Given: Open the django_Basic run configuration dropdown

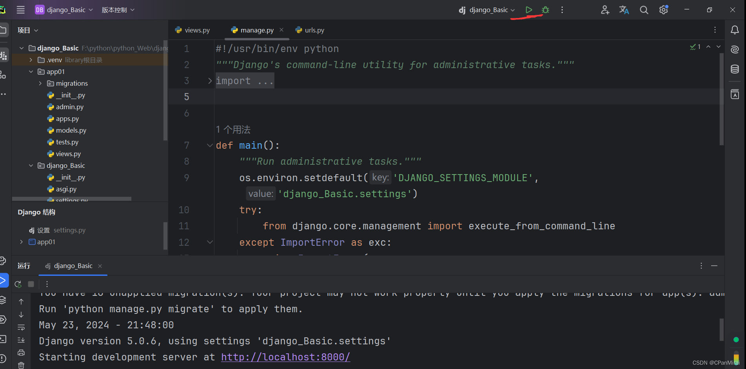Looking at the screenshot, I should tap(487, 10).
